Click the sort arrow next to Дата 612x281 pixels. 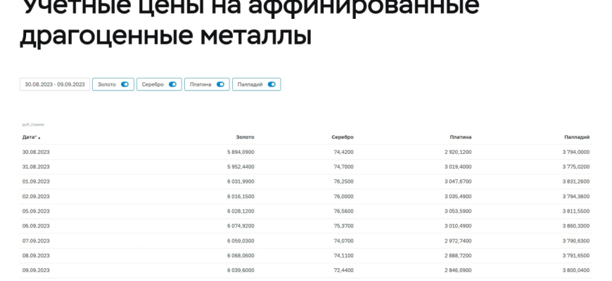point(39,138)
